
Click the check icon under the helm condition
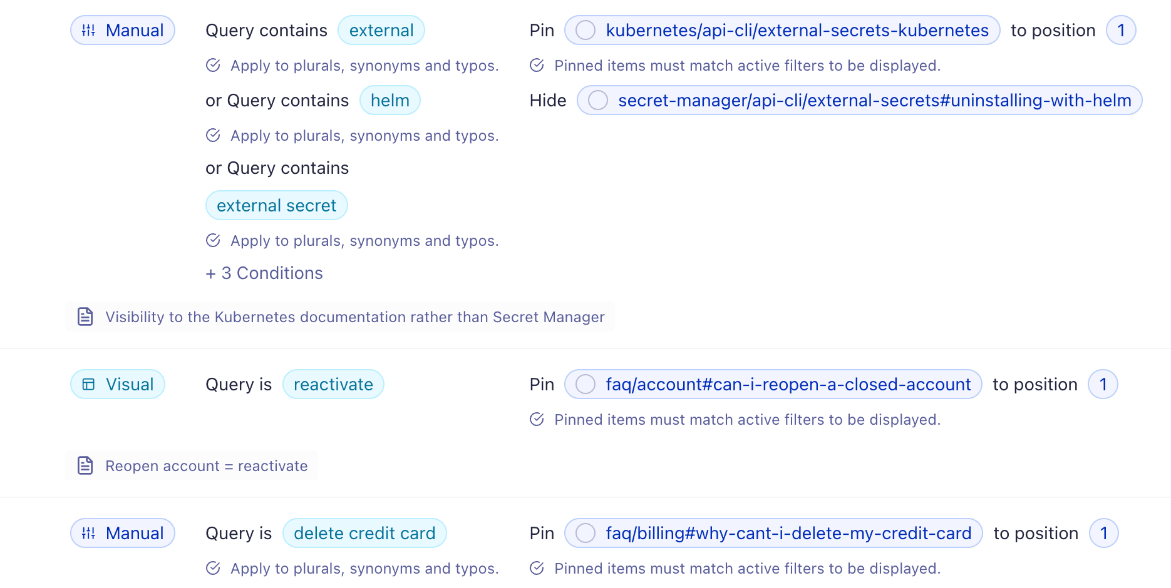[x=213, y=136]
